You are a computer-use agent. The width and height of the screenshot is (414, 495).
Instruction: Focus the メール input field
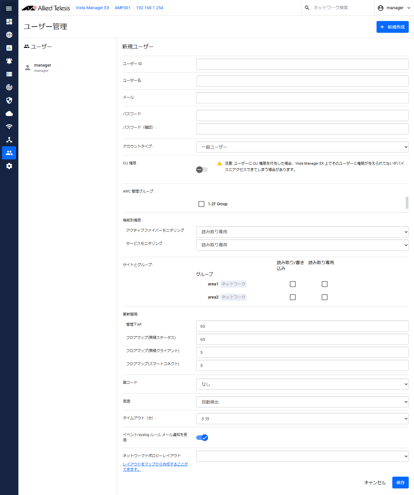pos(302,98)
